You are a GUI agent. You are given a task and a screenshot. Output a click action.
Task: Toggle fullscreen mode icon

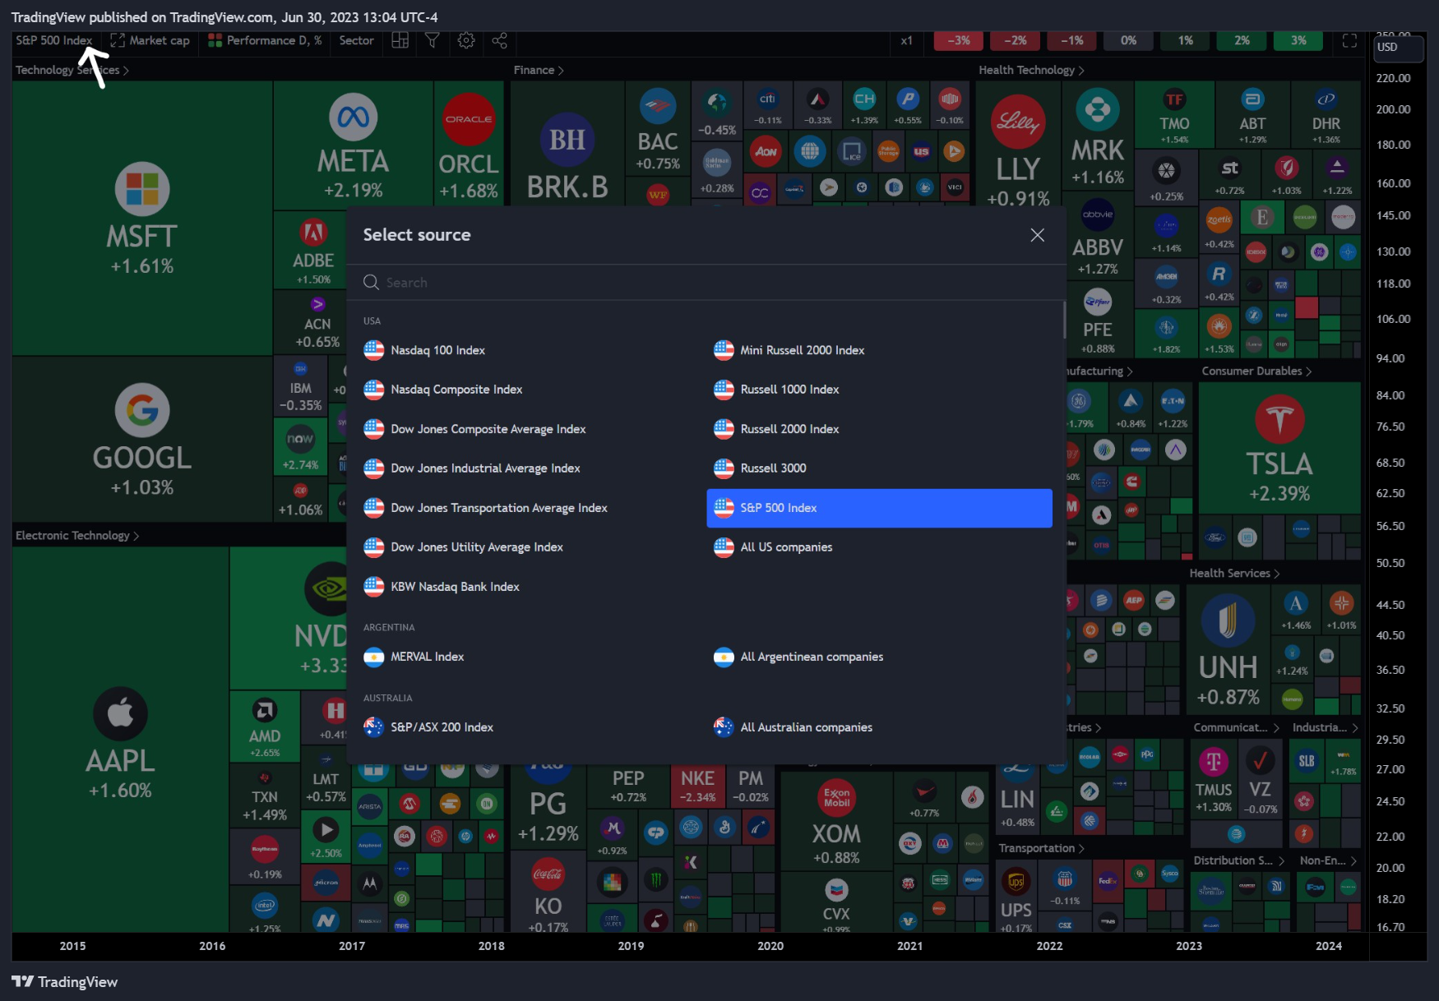1349,40
